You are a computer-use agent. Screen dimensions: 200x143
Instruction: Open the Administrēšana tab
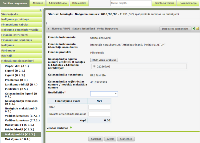58,3
